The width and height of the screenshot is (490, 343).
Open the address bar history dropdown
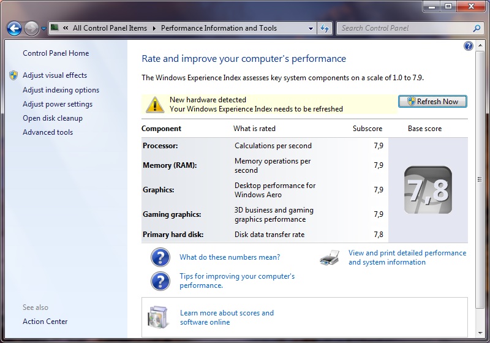(x=311, y=28)
